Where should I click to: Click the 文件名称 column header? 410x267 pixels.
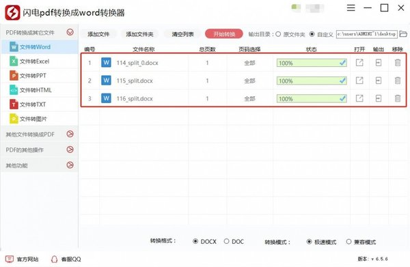pyautogui.click(x=143, y=49)
